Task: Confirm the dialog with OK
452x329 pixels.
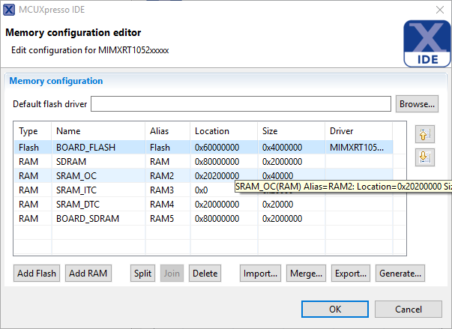Action: pos(335,309)
